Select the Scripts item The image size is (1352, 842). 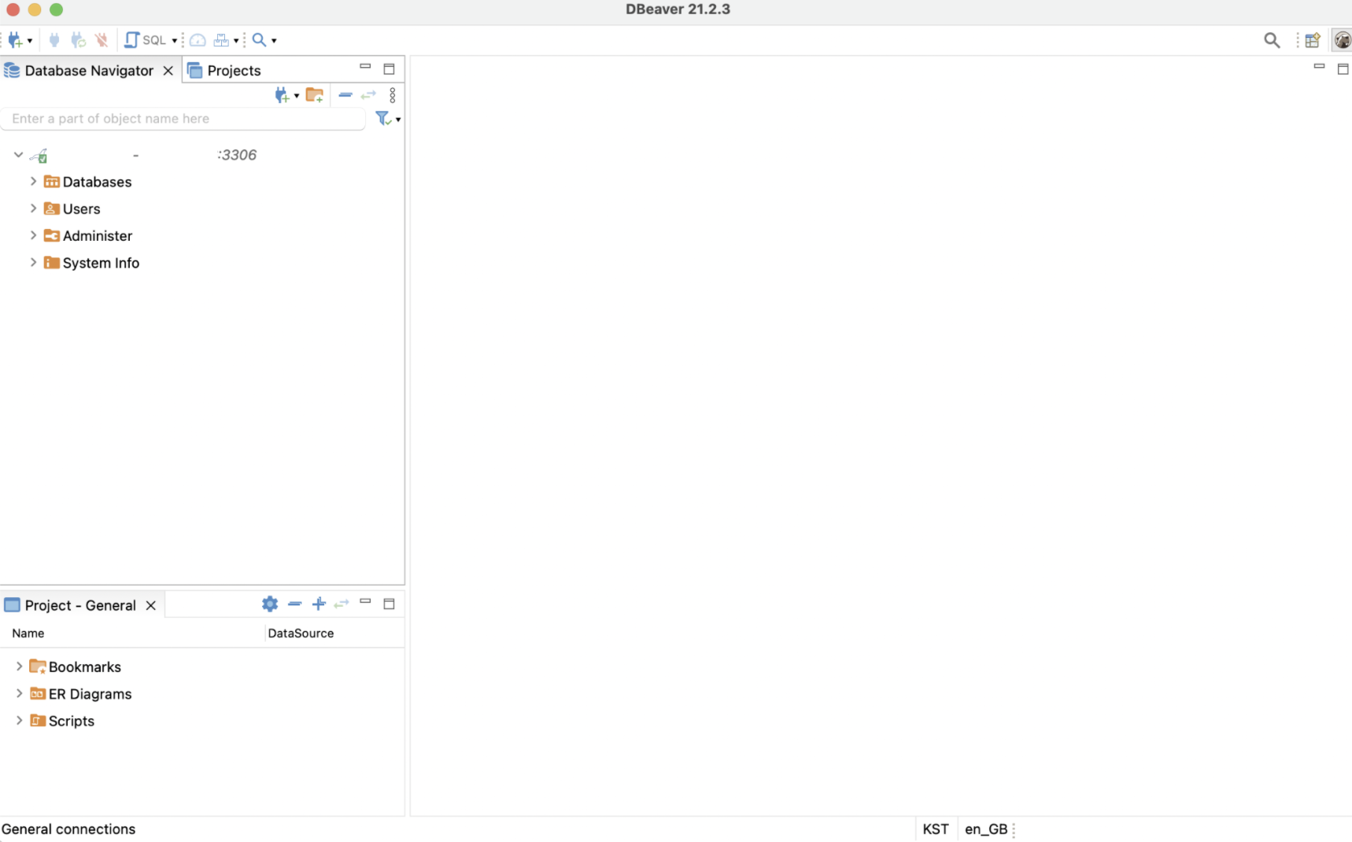62,721
